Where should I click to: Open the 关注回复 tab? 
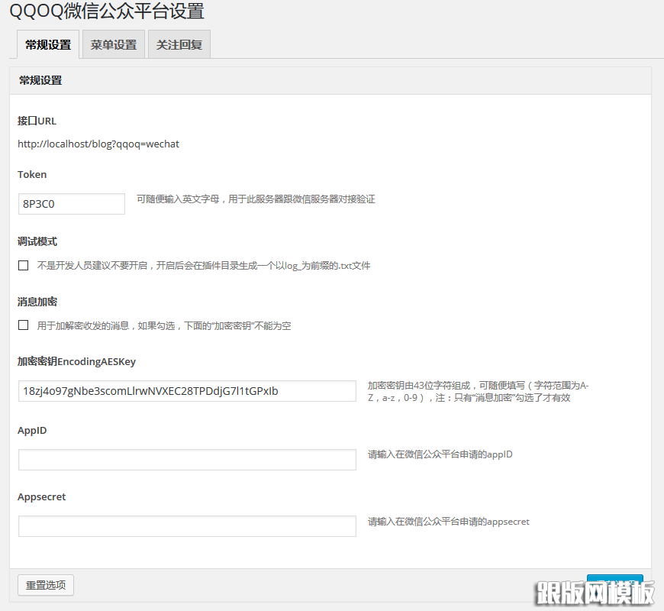179,44
